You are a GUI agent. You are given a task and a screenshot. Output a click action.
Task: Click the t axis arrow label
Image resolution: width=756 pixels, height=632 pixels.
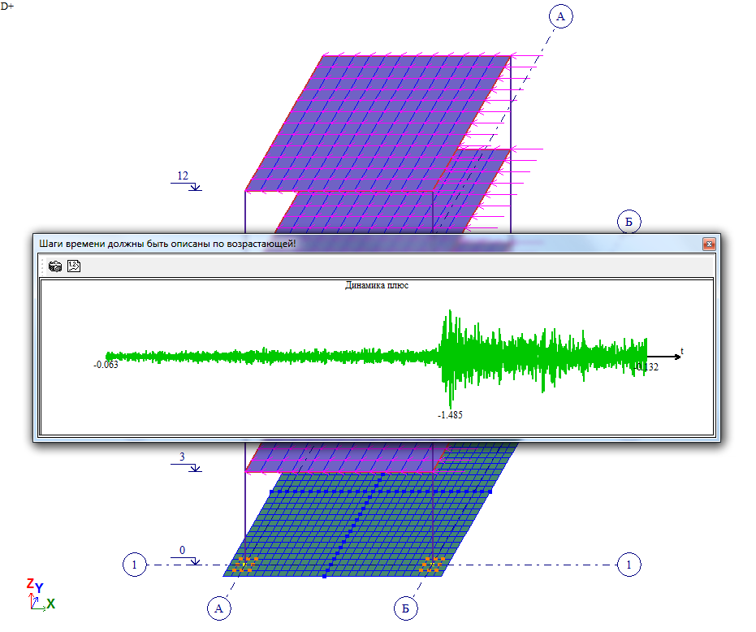(681, 352)
